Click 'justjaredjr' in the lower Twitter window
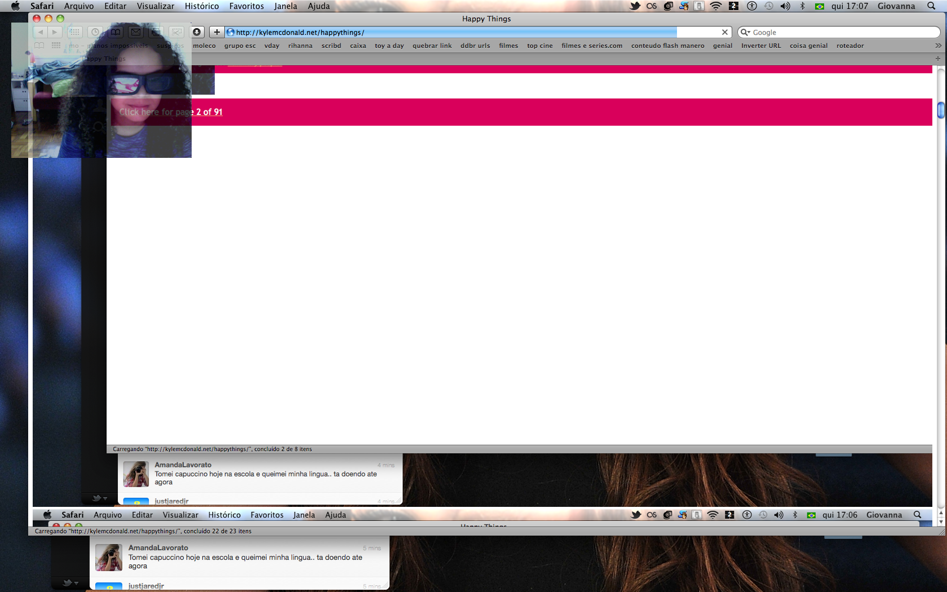Image resolution: width=947 pixels, height=592 pixels. (x=146, y=586)
